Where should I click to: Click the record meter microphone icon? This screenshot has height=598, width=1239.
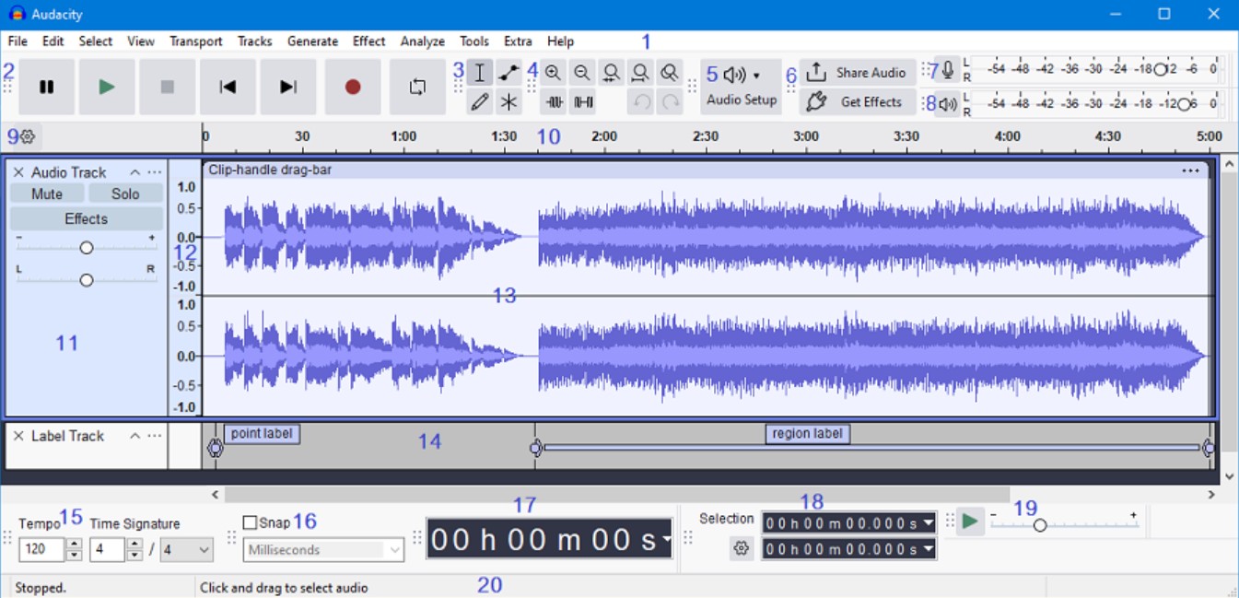[x=948, y=71]
